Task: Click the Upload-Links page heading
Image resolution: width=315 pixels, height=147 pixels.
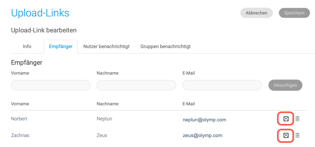Action: point(40,13)
